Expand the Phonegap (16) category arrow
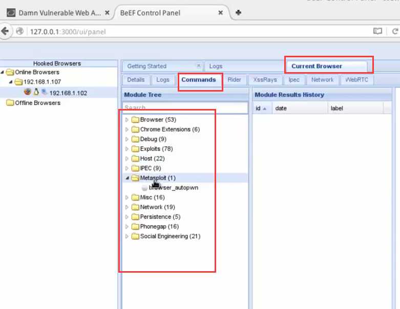Viewport: 400px width, 309px height. pyautogui.click(x=127, y=227)
